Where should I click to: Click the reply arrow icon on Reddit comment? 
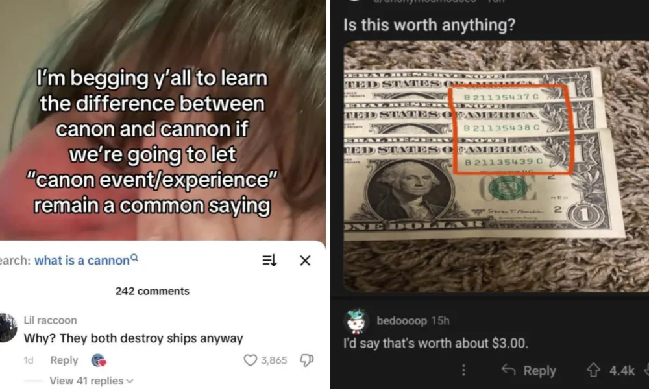508,370
